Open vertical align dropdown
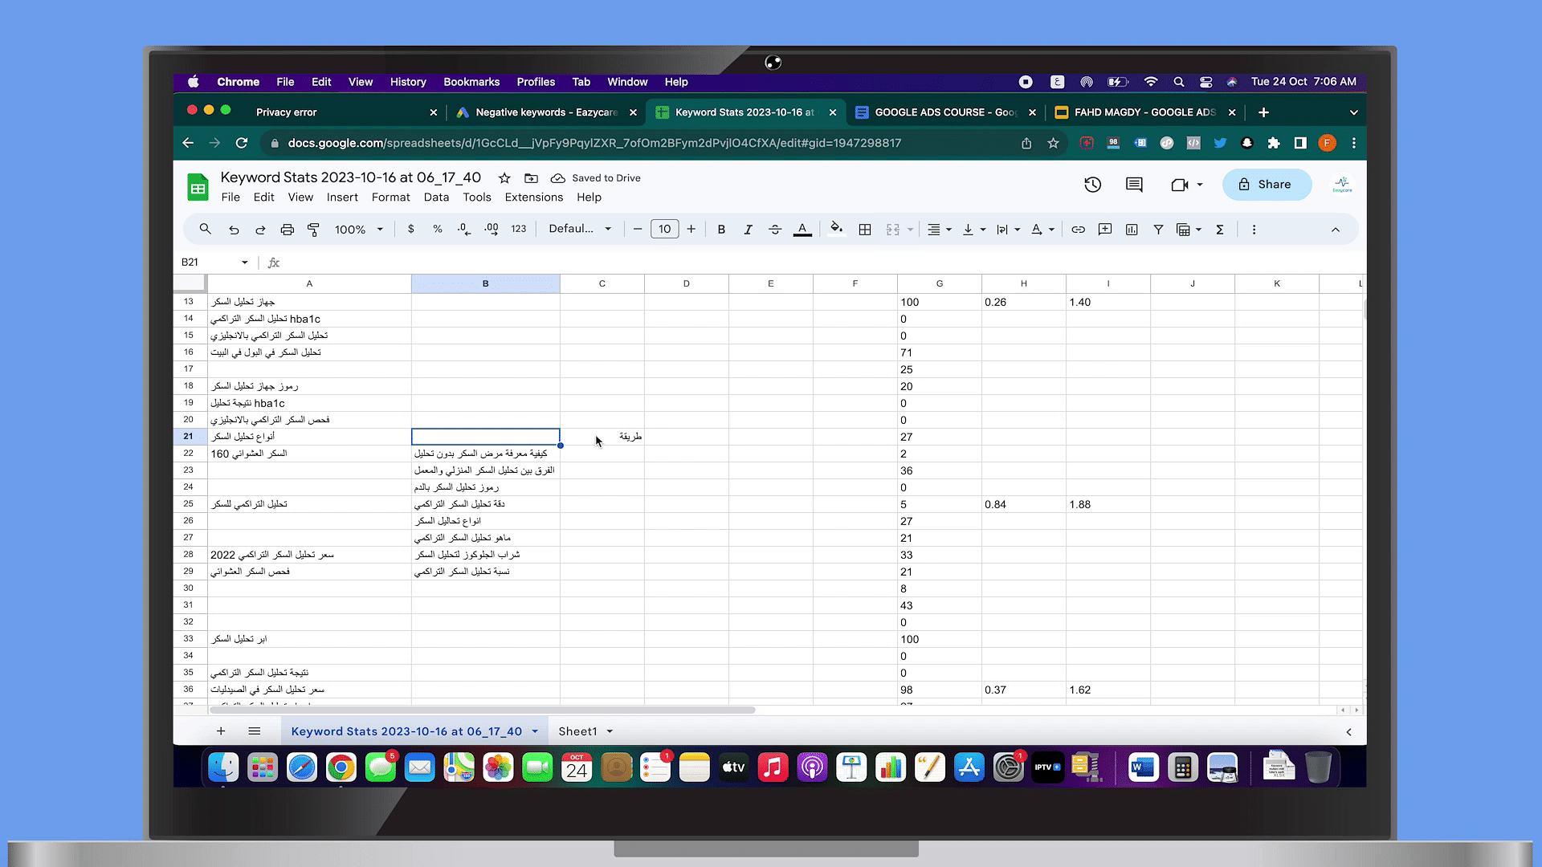1542x867 pixels. [x=974, y=230]
